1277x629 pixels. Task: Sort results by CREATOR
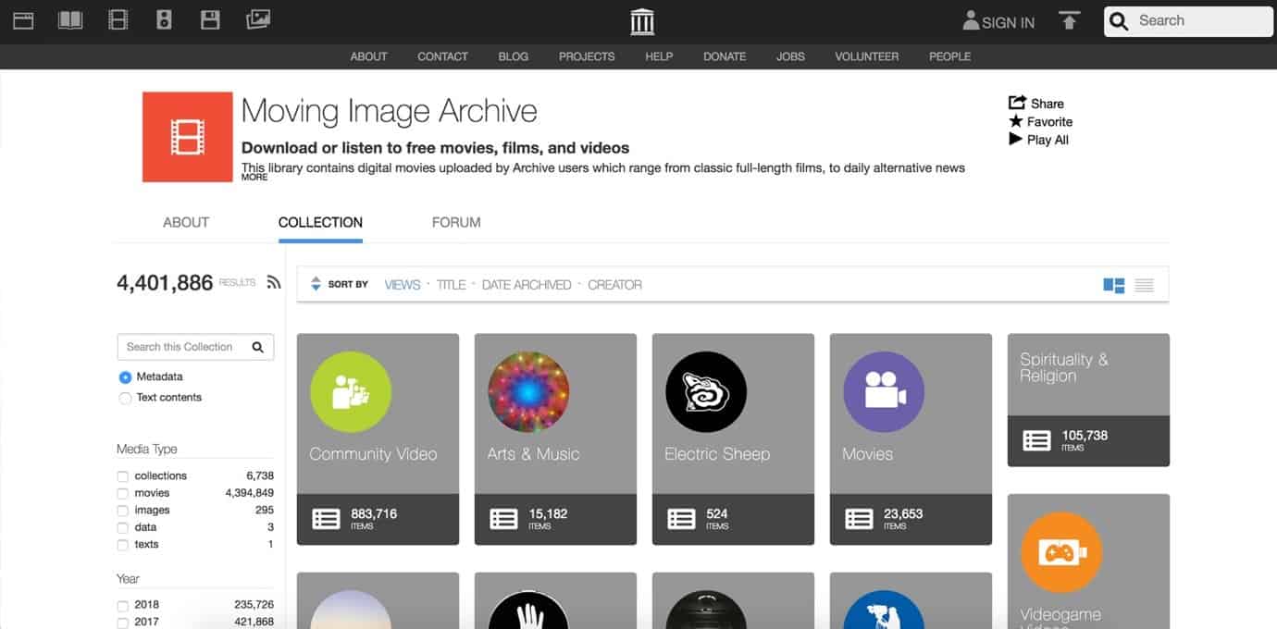(x=615, y=285)
